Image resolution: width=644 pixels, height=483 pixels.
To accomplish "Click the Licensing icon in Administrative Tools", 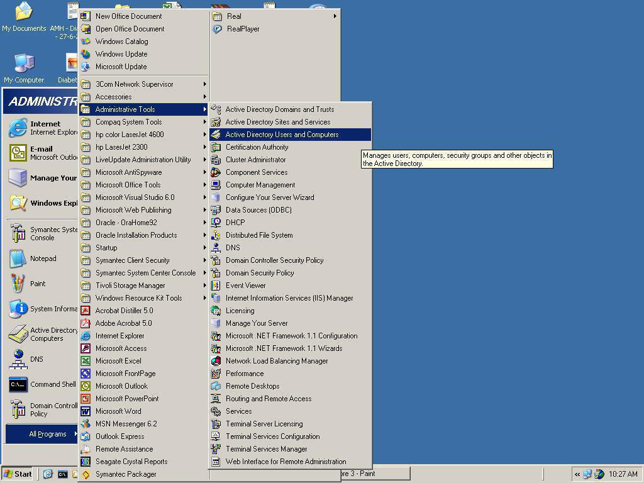I will [216, 311].
